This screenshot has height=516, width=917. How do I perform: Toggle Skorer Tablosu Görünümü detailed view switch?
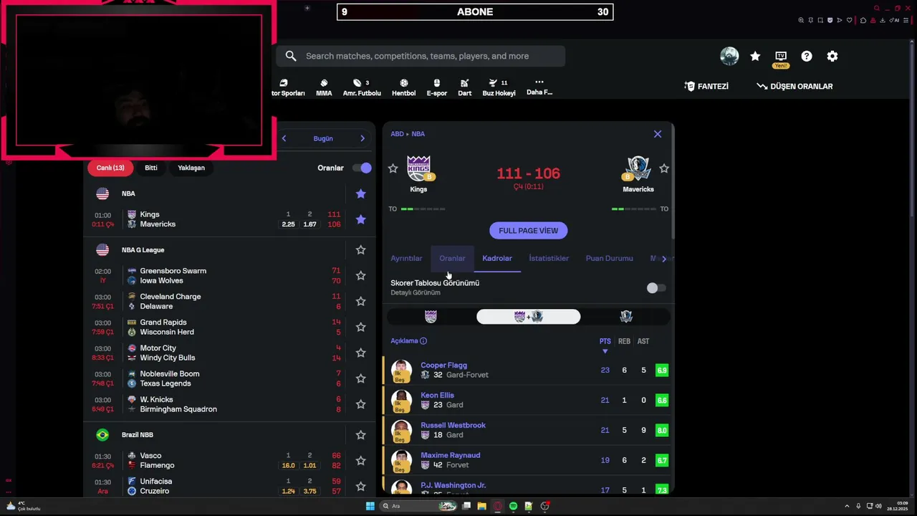[656, 288]
